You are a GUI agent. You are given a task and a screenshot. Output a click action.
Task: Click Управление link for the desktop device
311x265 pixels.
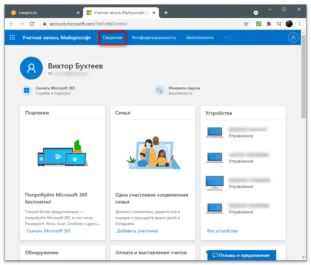(241, 187)
